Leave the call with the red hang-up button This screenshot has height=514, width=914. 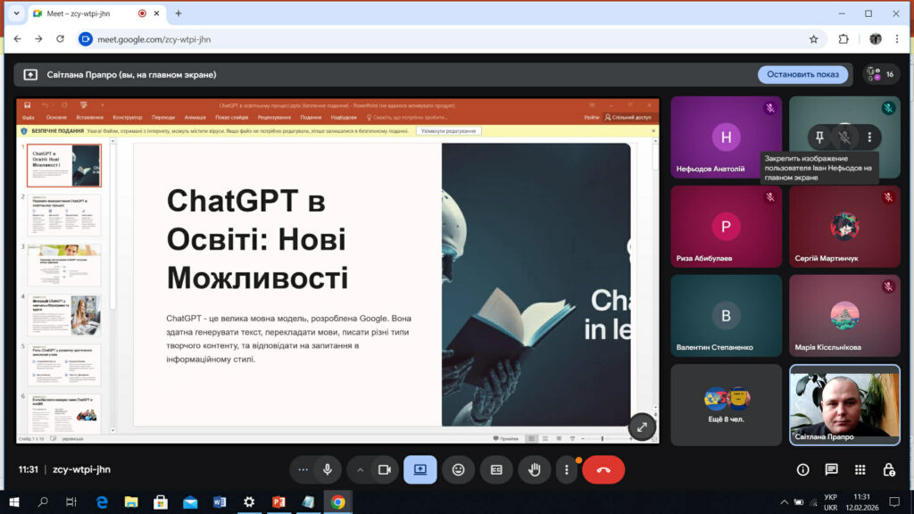(603, 469)
